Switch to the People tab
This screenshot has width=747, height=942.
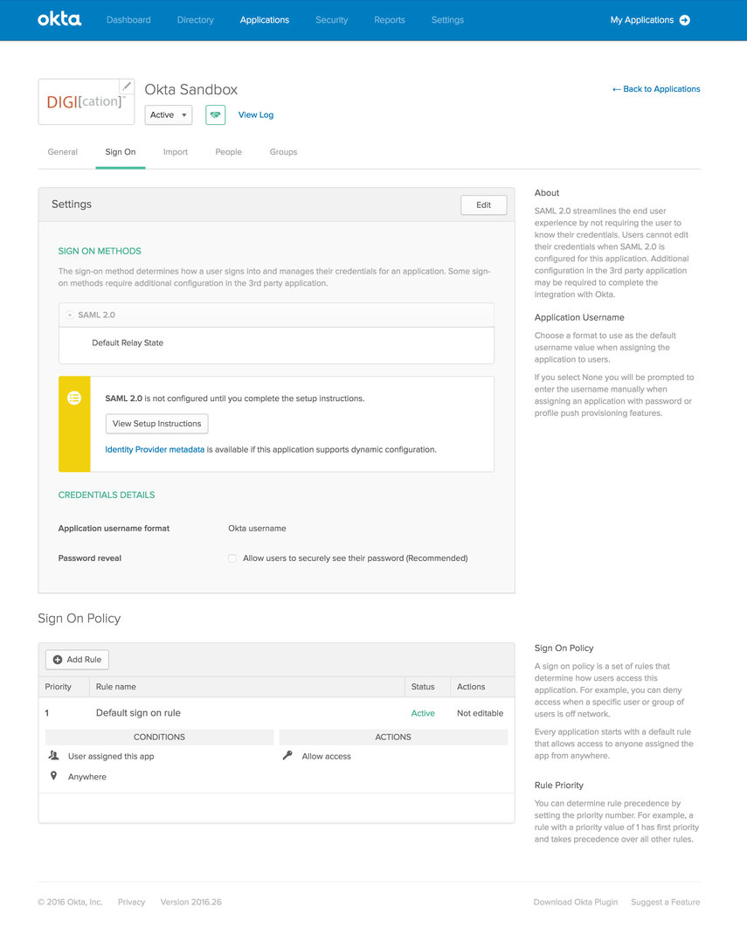coord(228,152)
